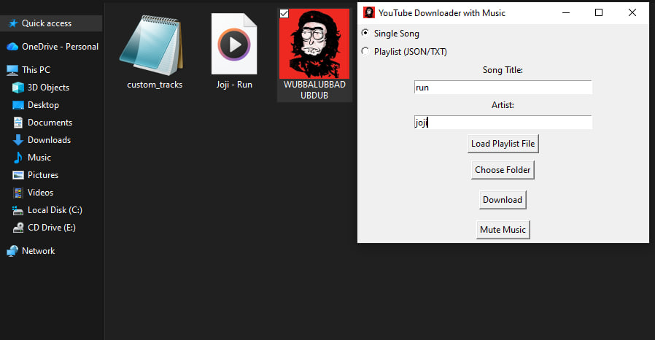Navigate to Downloads in sidebar
This screenshot has width=655, height=340.
point(49,140)
